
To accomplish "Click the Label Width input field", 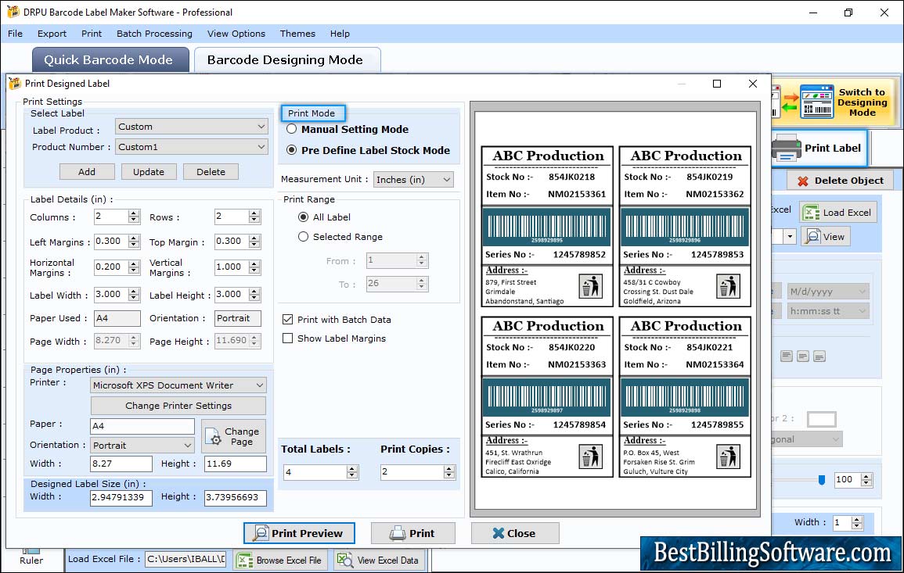I will (x=112, y=294).
